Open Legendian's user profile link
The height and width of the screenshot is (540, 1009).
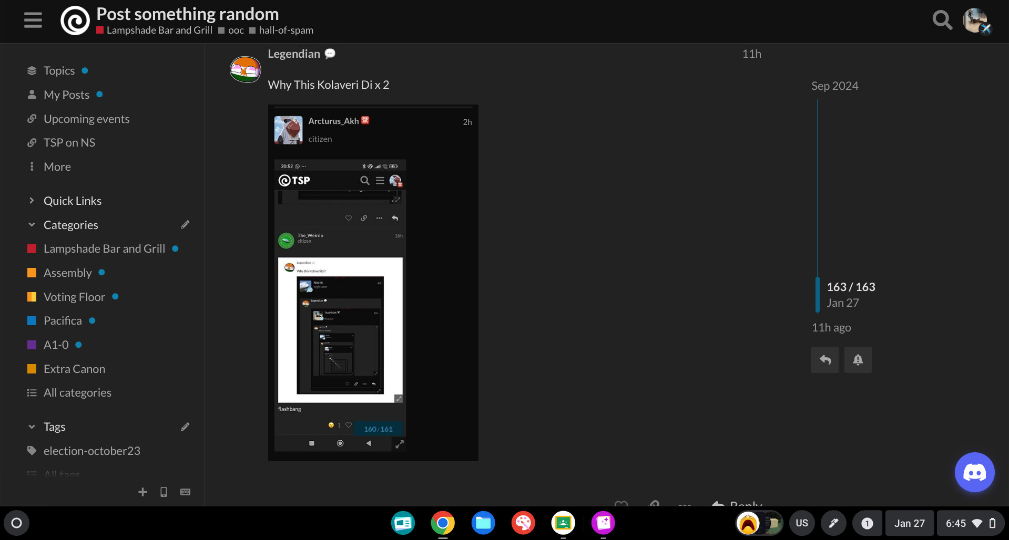[293, 54]
